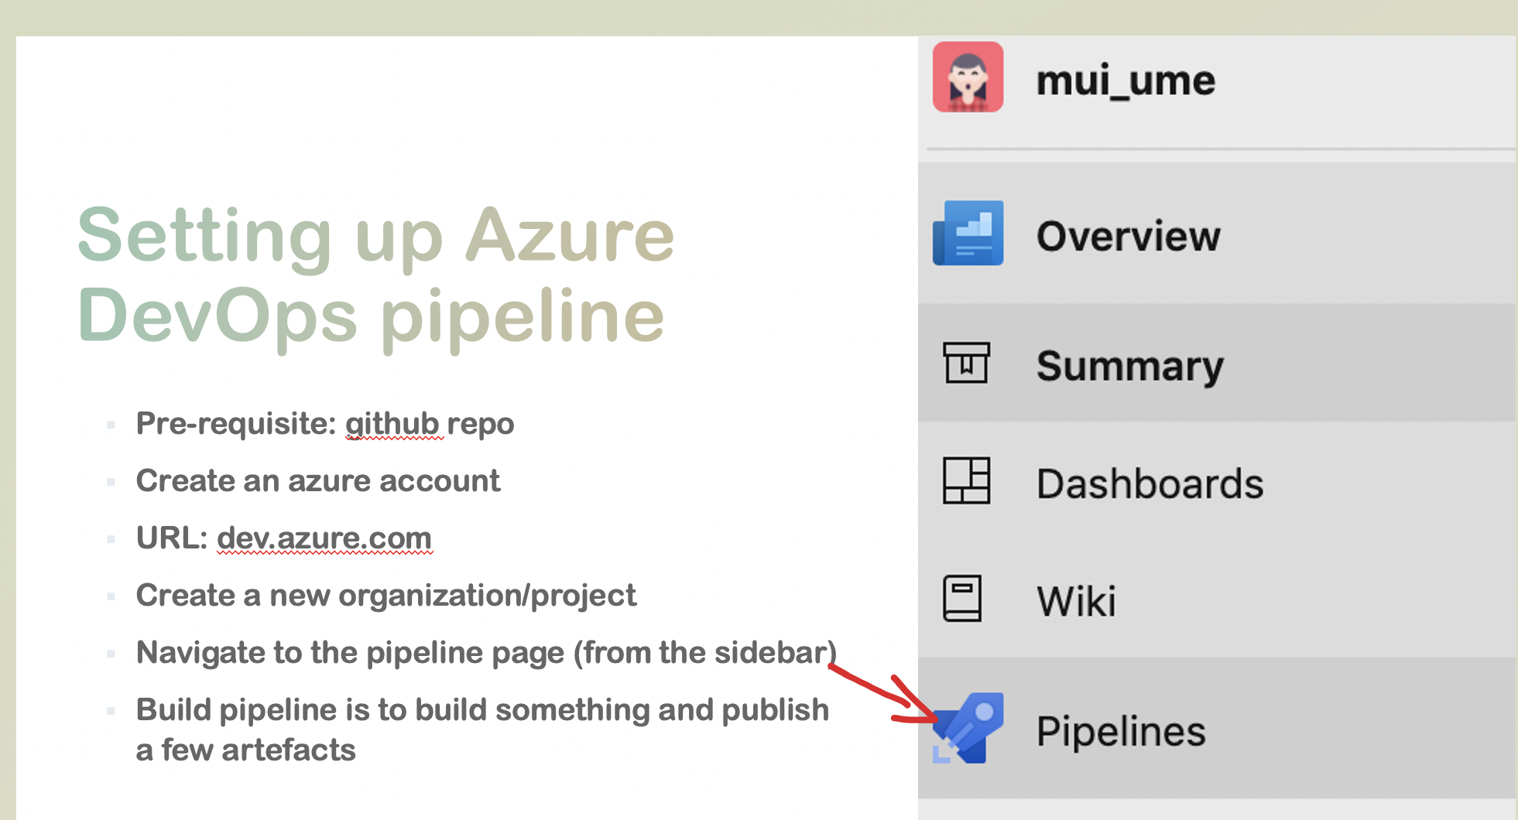Open the mui_ume project name
Image resolution: width=1518 pixels, height=820 pixels.
[1126, 80]
